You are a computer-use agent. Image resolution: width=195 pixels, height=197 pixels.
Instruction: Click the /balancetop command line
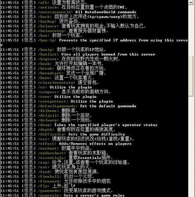pos(54,31)
